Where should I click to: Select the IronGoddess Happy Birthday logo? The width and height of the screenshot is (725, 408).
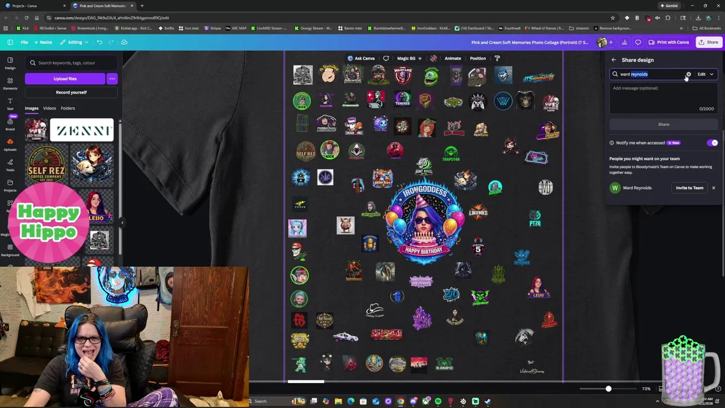pos(424,222)
